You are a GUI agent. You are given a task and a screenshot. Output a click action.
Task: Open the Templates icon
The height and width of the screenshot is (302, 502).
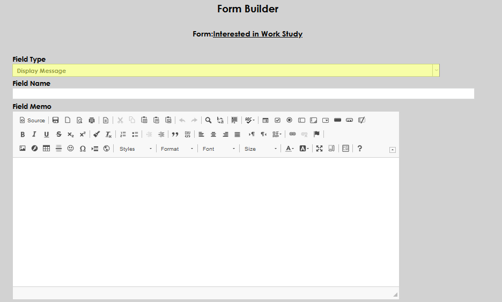(106, 120)
